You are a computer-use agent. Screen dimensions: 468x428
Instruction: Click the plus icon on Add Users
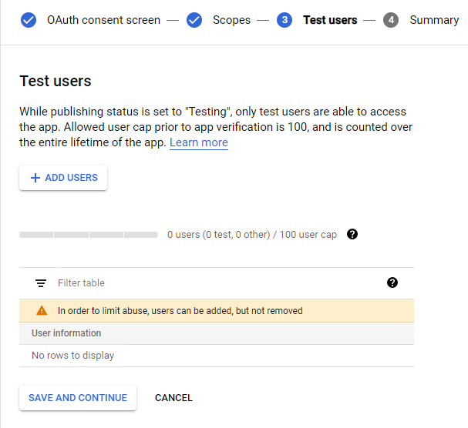coord(35,178)
